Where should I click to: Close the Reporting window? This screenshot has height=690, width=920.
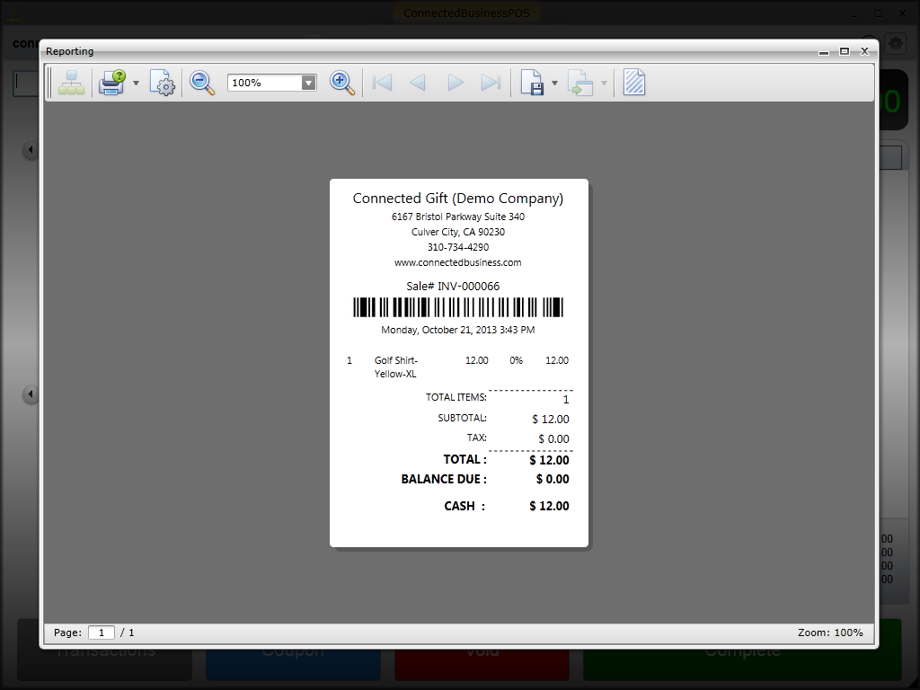pyautogui.click(x=864, y=51)
